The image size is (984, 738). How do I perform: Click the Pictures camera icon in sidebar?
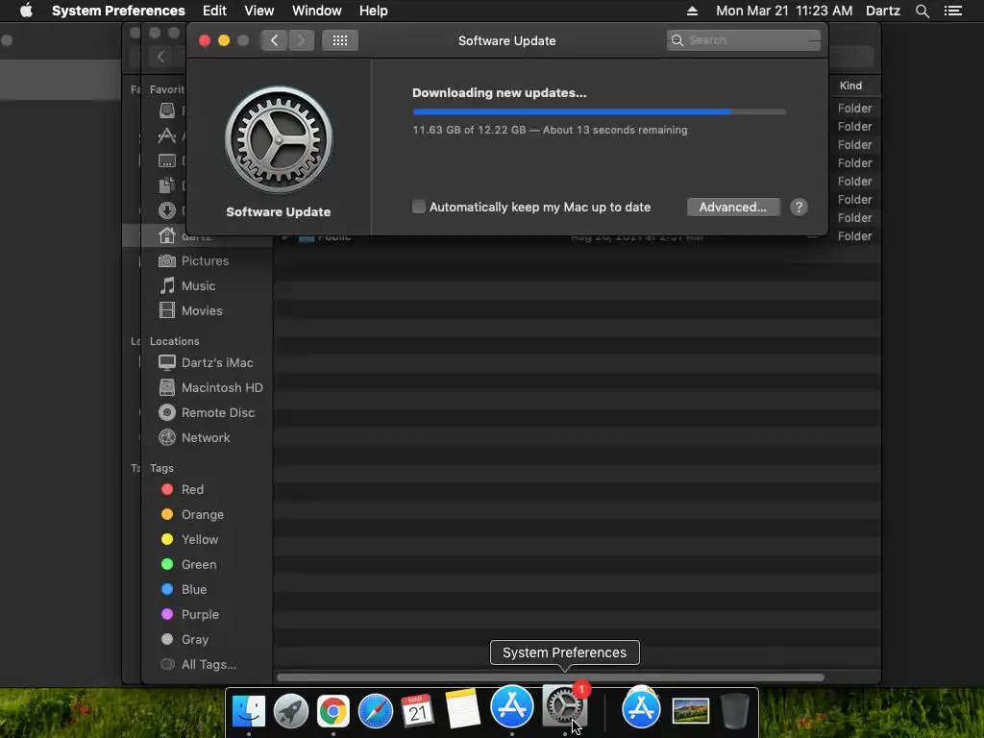pyautogui.click(x=167, y=260)
